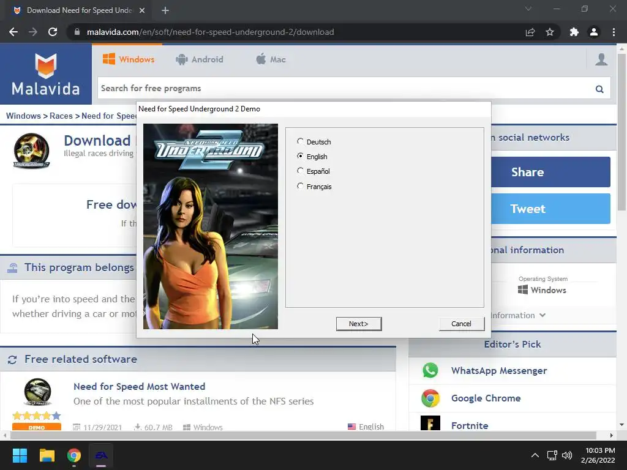Open the tab search chevron
The width and height of the screenshot is (627, 470).
[528, 9]
